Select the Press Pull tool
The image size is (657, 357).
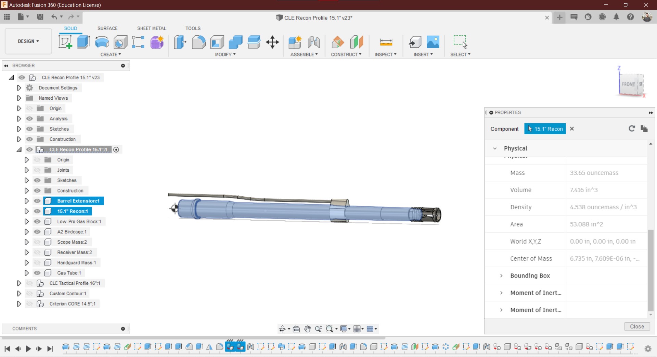[x=180, y=42]
